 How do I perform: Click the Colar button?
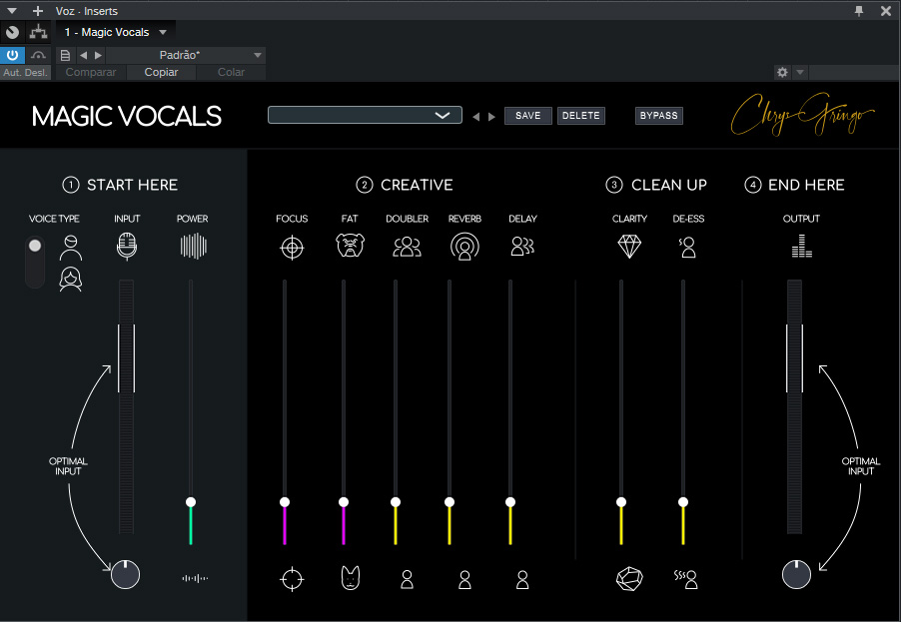231,72
